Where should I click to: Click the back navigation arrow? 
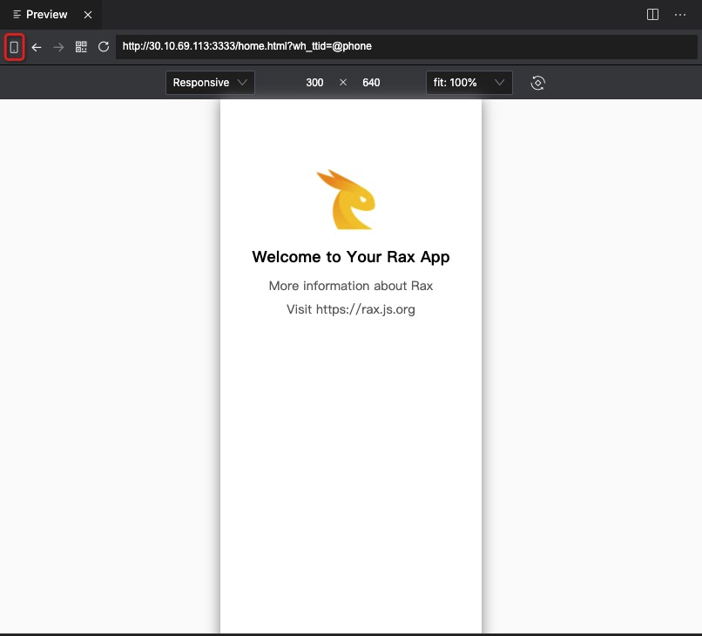pos(36,47)
